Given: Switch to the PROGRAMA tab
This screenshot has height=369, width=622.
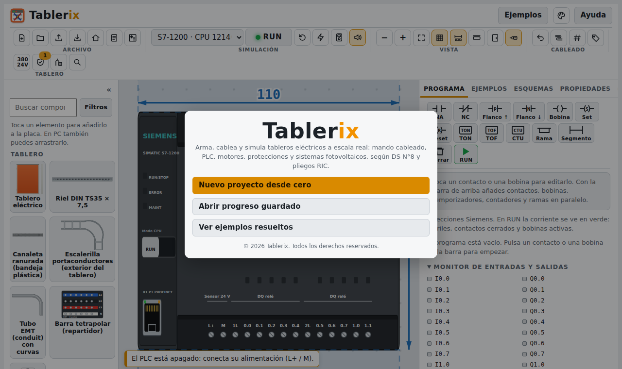Looking at the screenshot, I should [444, 89].
